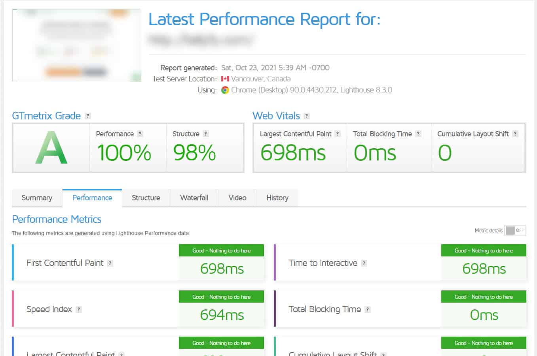This screenshot has height=356, width=537.
Task: Select the Structure tab
Action: [x=146, y=198]
